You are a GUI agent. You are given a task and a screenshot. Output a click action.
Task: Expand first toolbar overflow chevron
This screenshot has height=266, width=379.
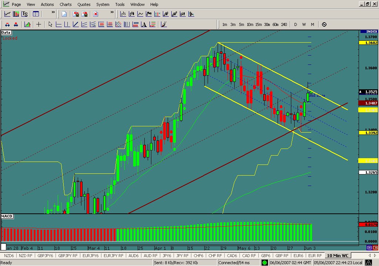coord(53,12)
